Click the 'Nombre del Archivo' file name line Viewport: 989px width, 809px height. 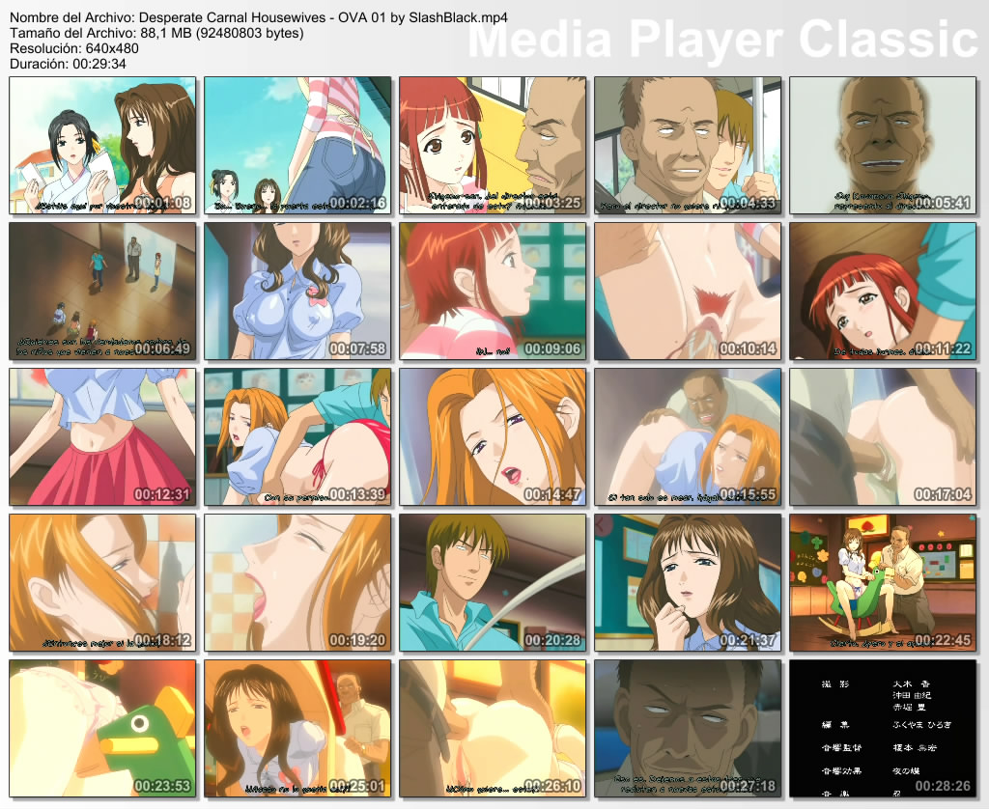click(259, 17)
